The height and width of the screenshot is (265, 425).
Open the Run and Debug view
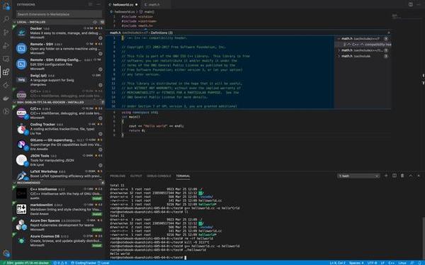(6, 45)
